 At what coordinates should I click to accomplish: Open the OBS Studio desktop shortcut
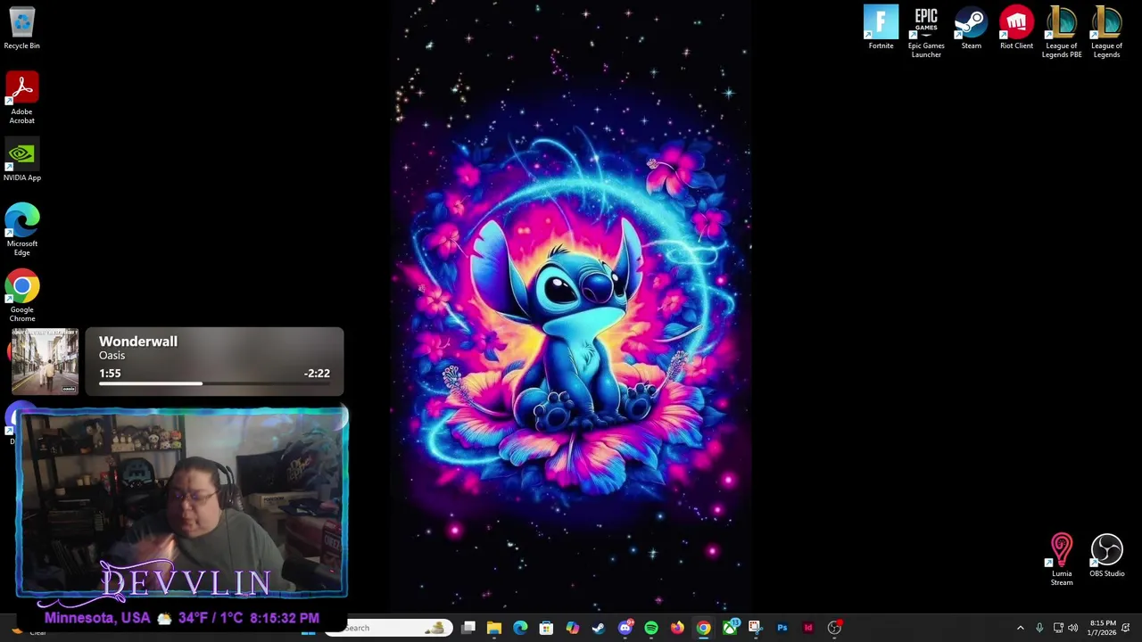tap(1106, 556)
